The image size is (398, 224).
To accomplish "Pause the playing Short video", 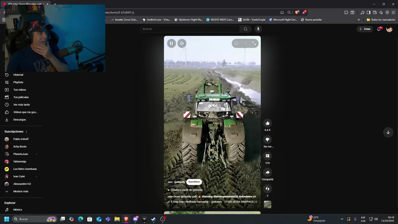I will pos(171,43).
